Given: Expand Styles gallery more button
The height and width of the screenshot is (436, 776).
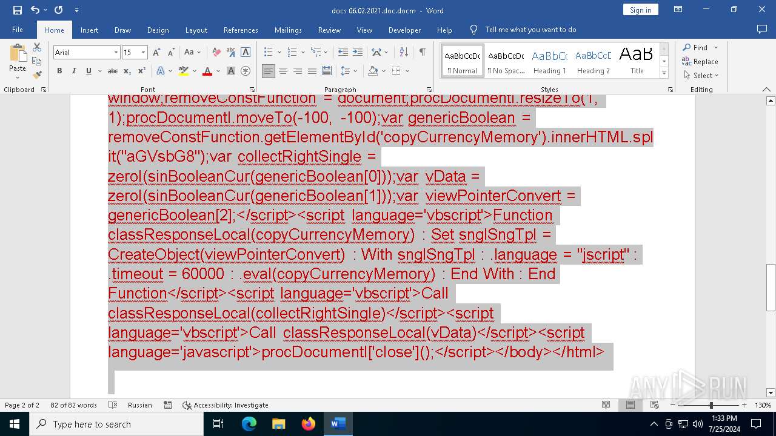Looking at the screenshot, I should tap(664, 73).
